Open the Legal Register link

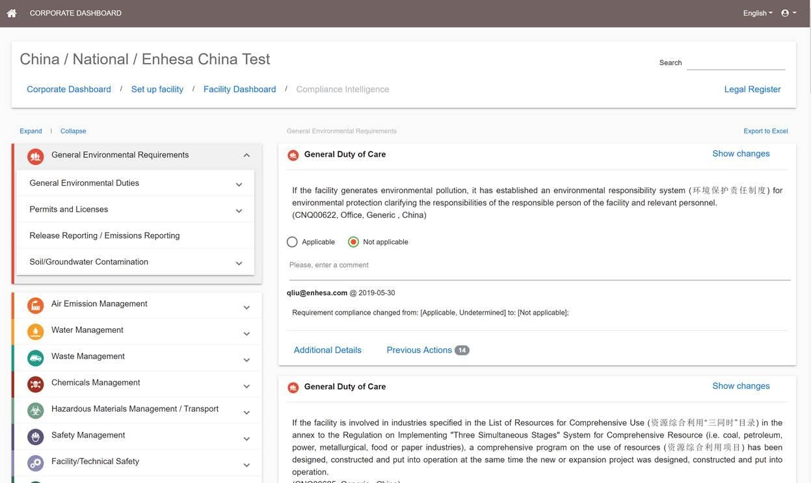click(752, 89)
